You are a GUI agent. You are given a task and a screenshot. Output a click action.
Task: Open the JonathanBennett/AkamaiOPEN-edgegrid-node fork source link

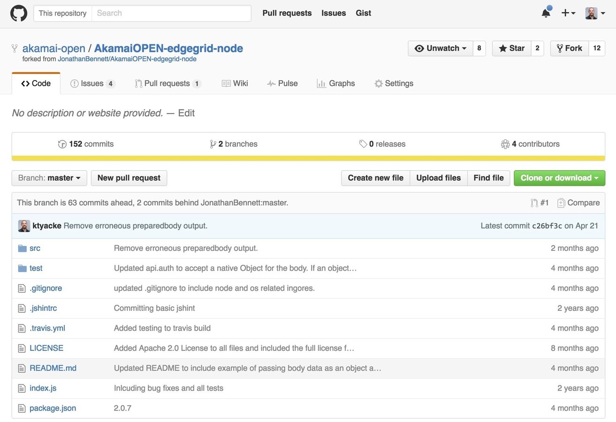[x=127, y=59]
